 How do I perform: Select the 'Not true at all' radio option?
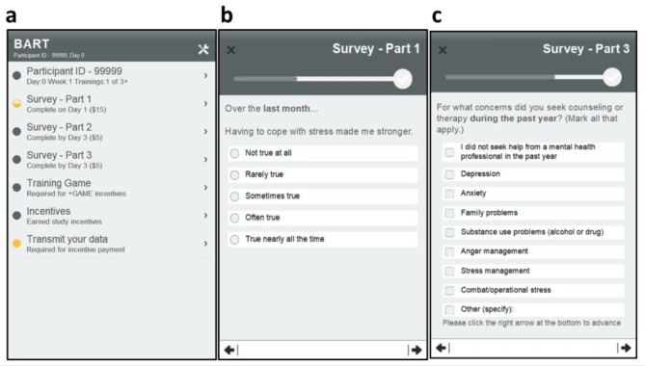pyautogui.click(x=234, y=153)
